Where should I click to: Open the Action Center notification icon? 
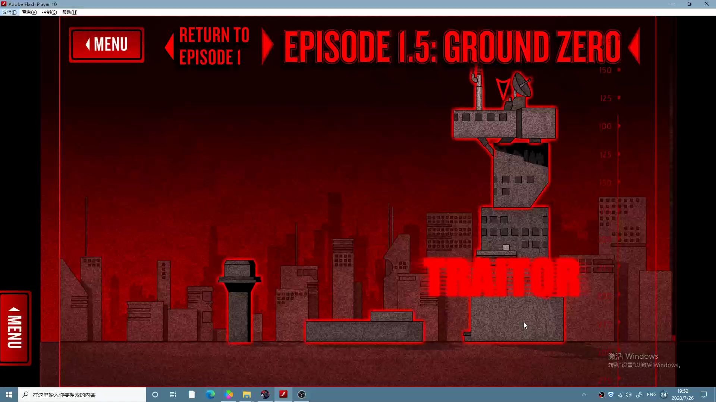[x=704, y=395]
